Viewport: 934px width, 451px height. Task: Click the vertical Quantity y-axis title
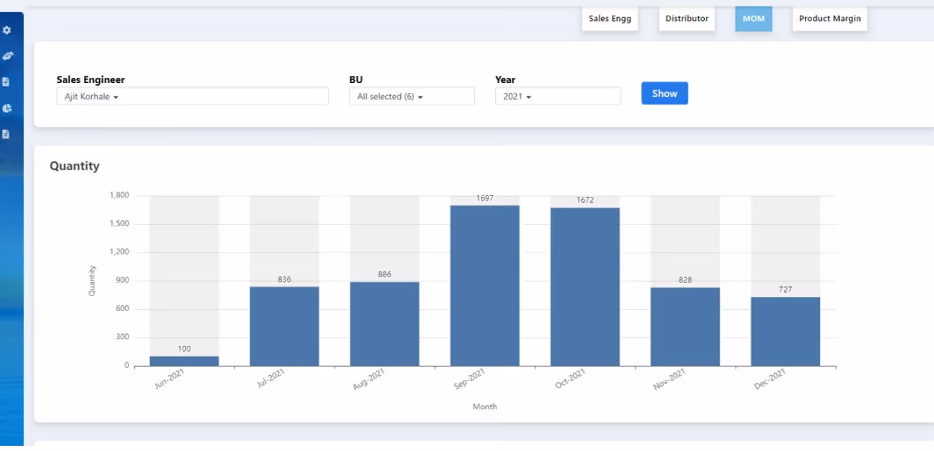[92, 280]
